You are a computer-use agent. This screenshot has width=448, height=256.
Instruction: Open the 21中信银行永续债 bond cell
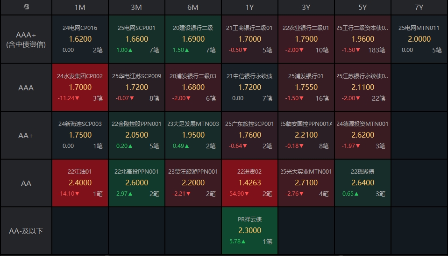pos(250,88)
